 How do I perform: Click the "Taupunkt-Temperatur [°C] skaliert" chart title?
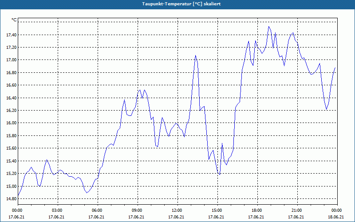(181, 4)
